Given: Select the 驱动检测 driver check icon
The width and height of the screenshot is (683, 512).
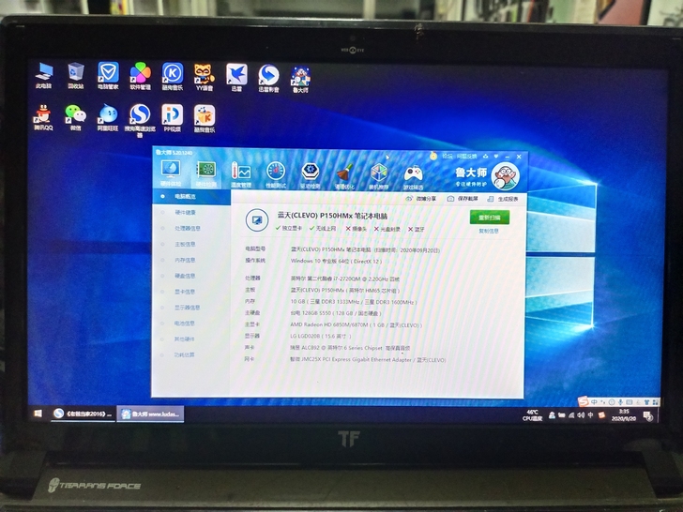Looking at the screenshot, I should [x=310, y=173].
